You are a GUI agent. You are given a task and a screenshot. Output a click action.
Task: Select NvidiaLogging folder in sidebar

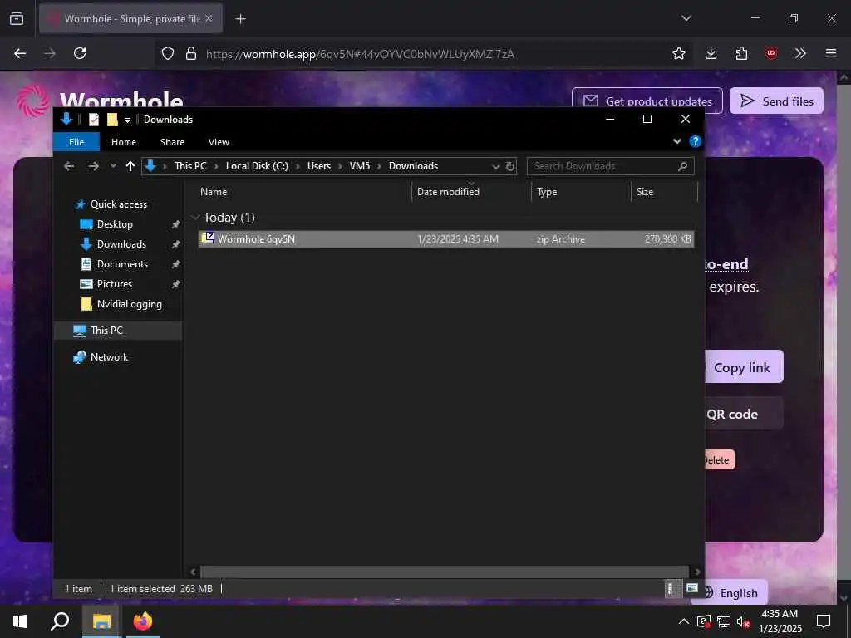pyautogui.click(x=129, y=304)
